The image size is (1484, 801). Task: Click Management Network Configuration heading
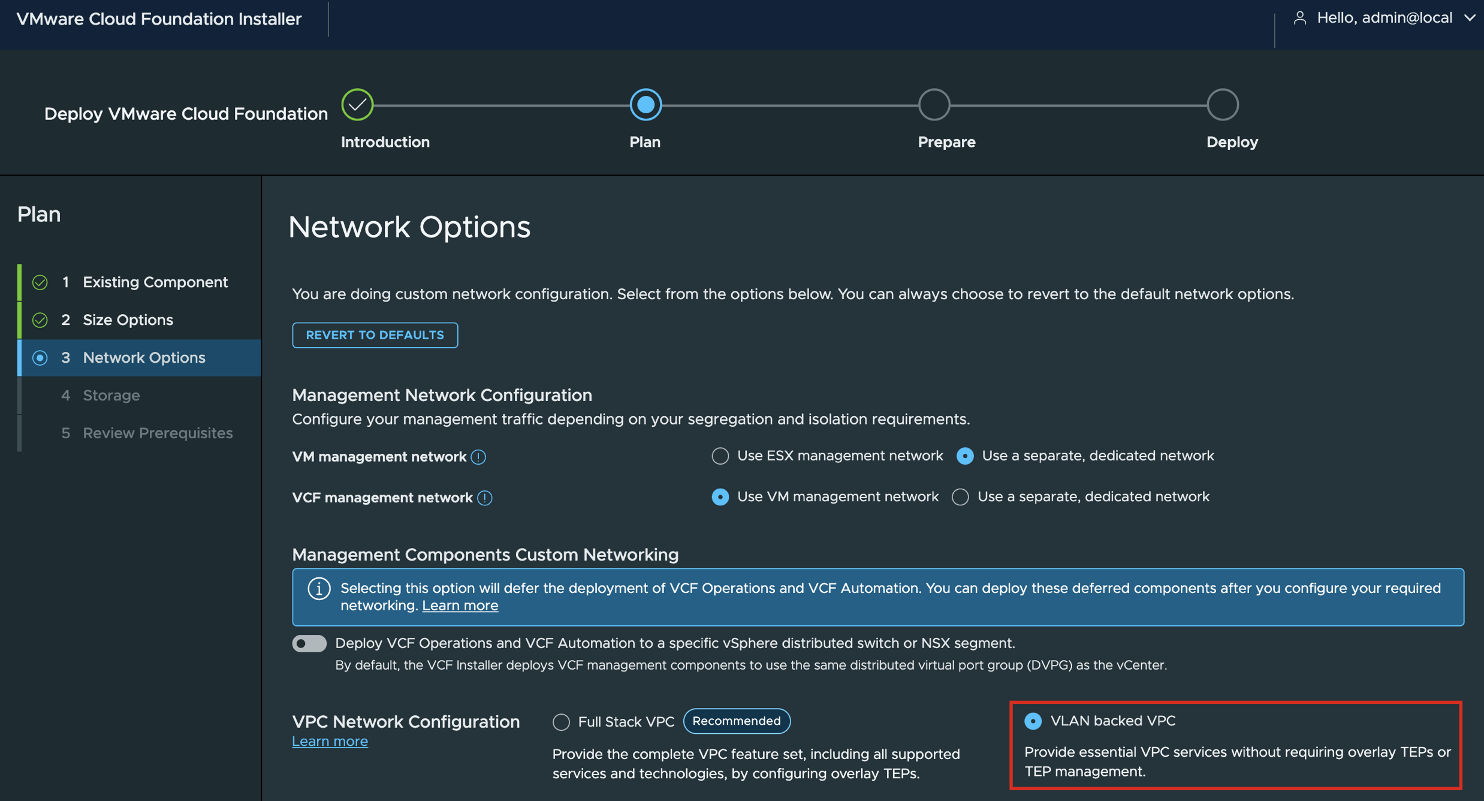(x=442, y=396)
